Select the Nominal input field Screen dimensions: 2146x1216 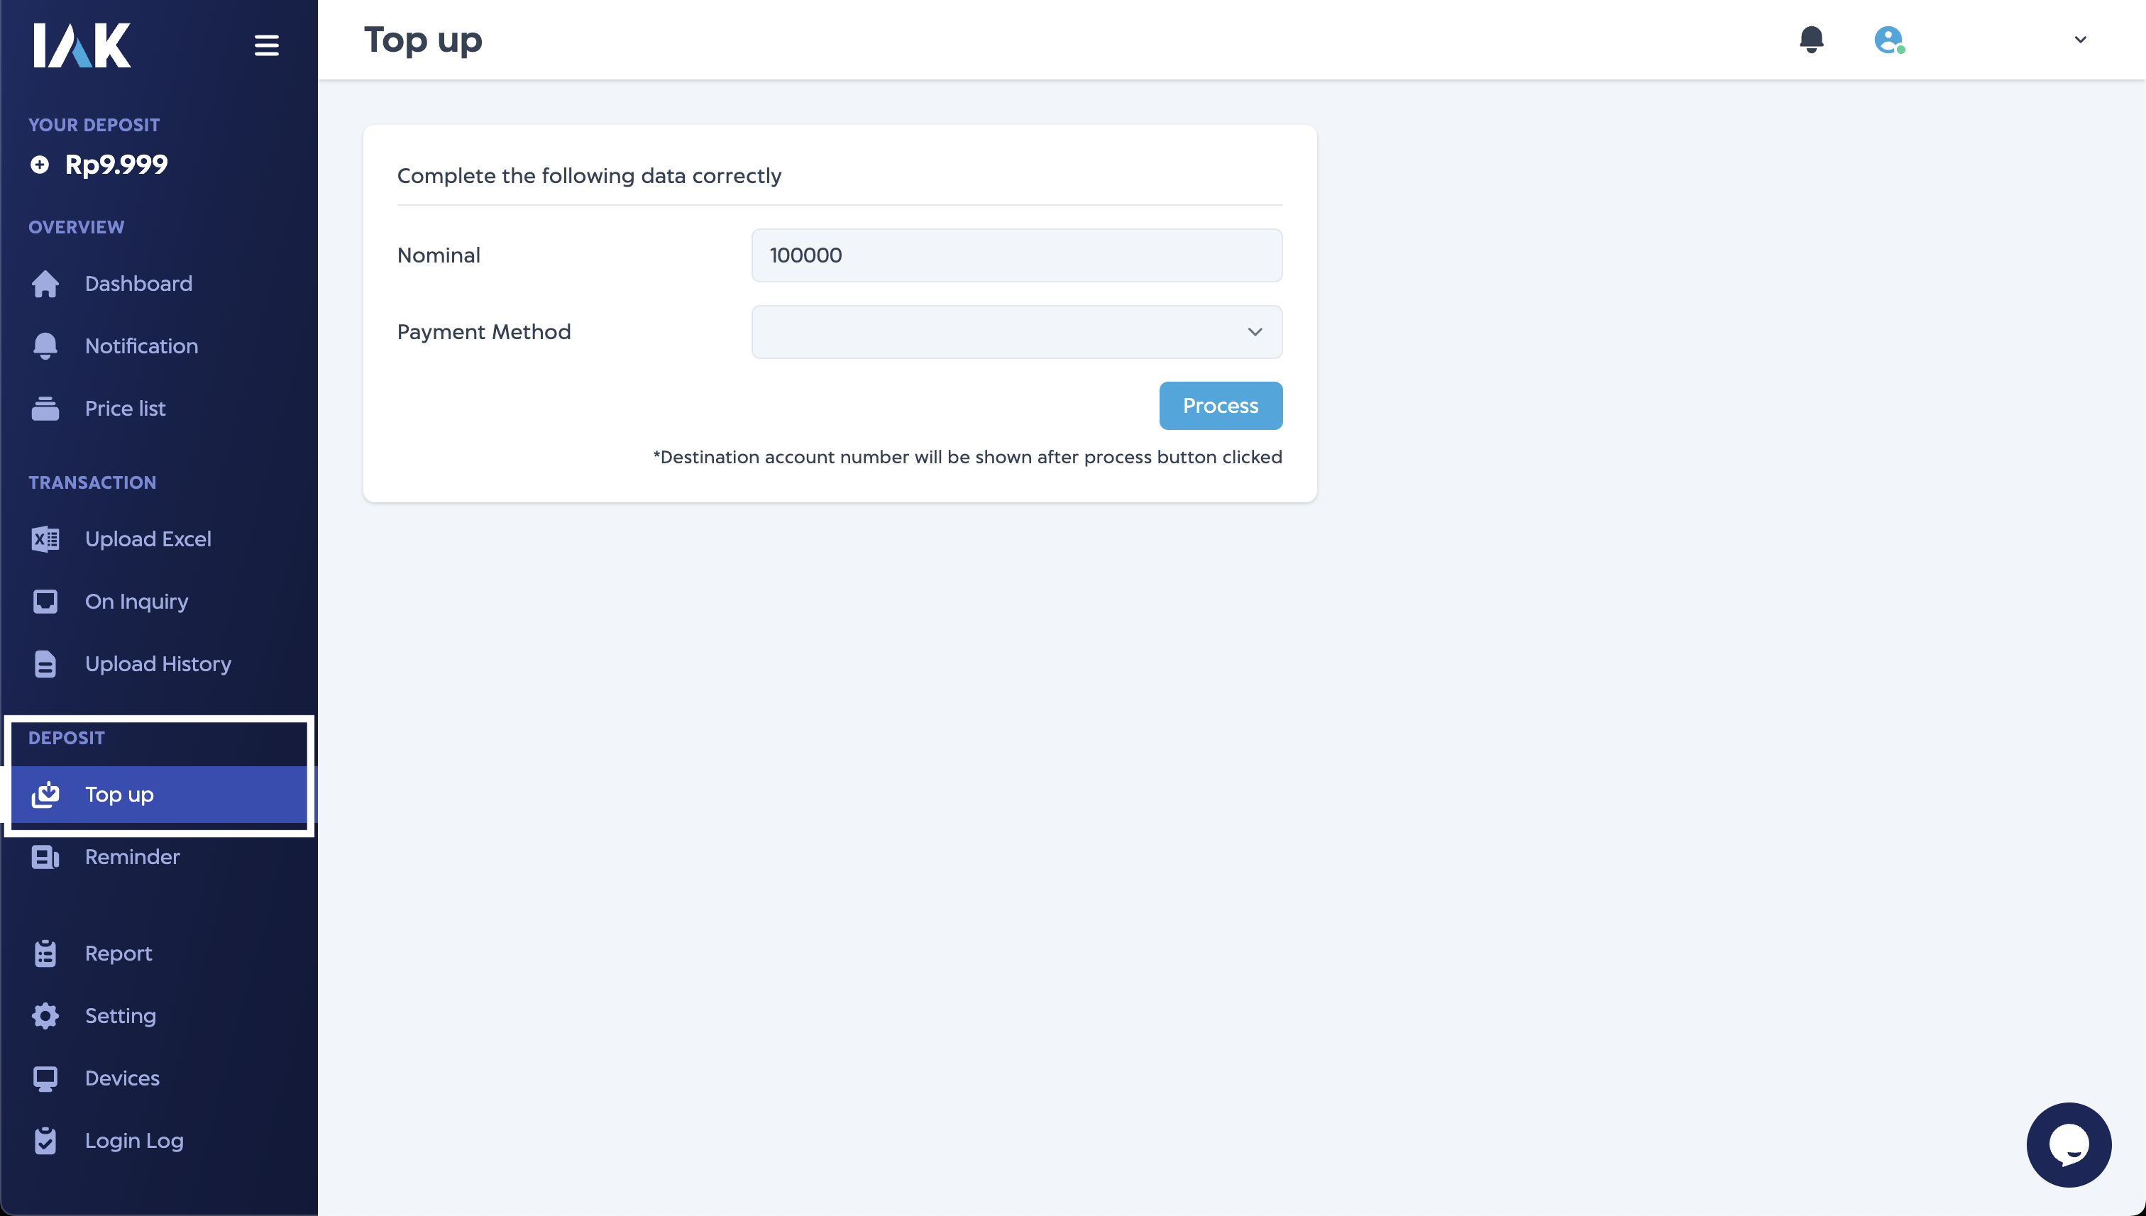1017,255
